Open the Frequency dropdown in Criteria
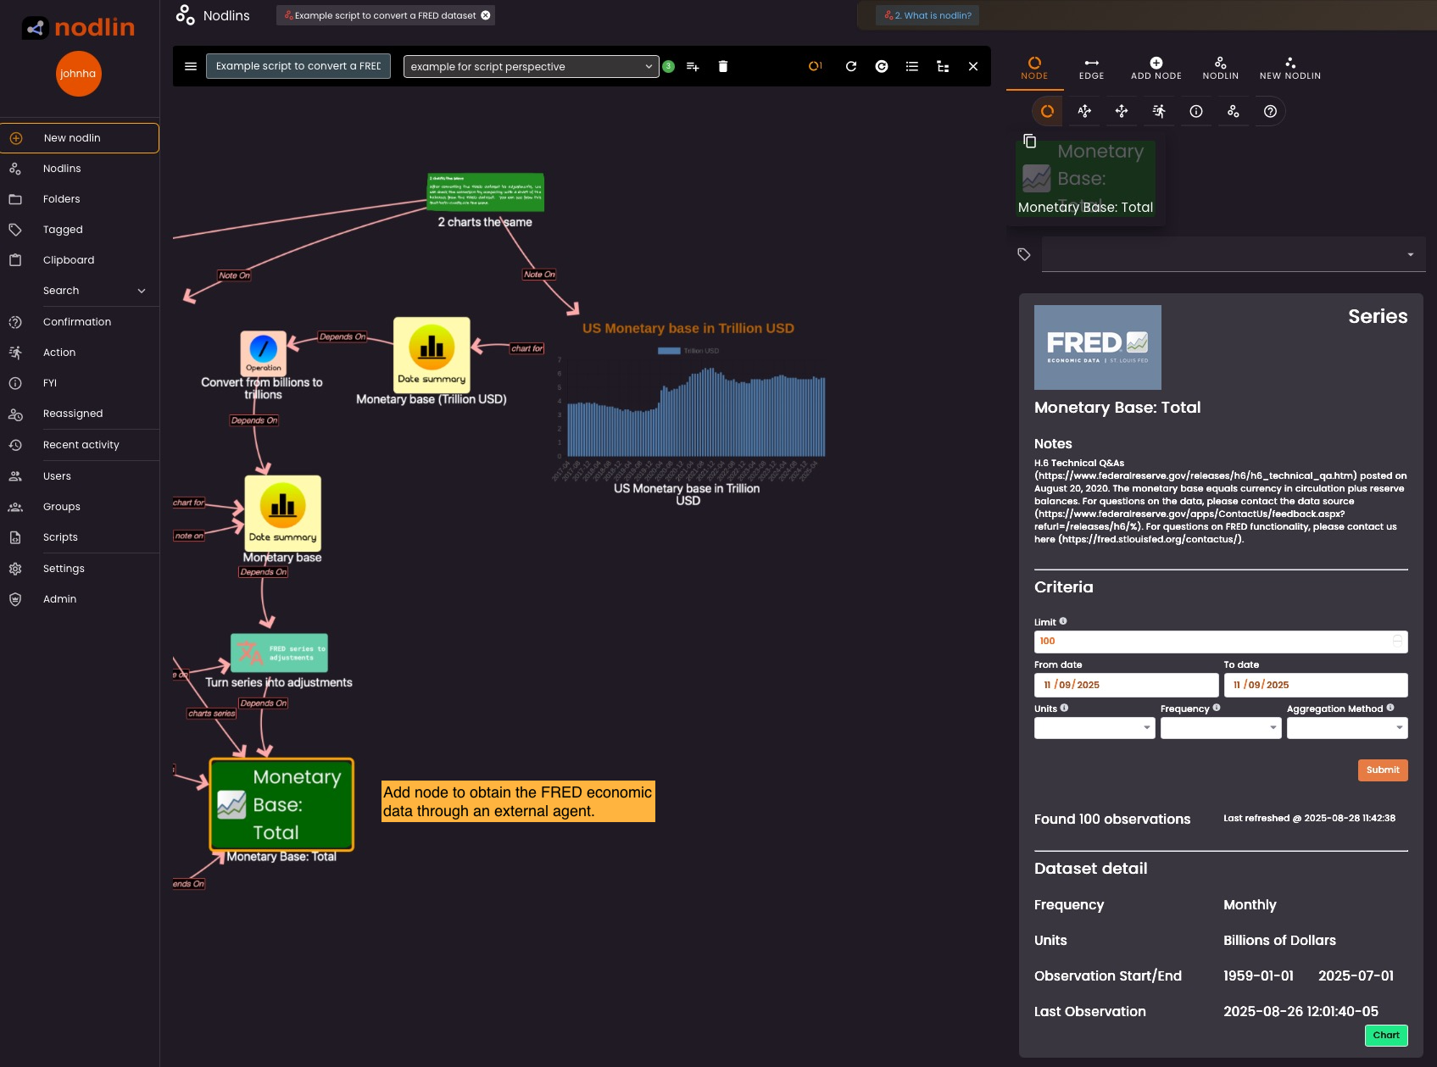Image resolution: width=1437 pixels, height=1067 pixels. (1220, 728)
